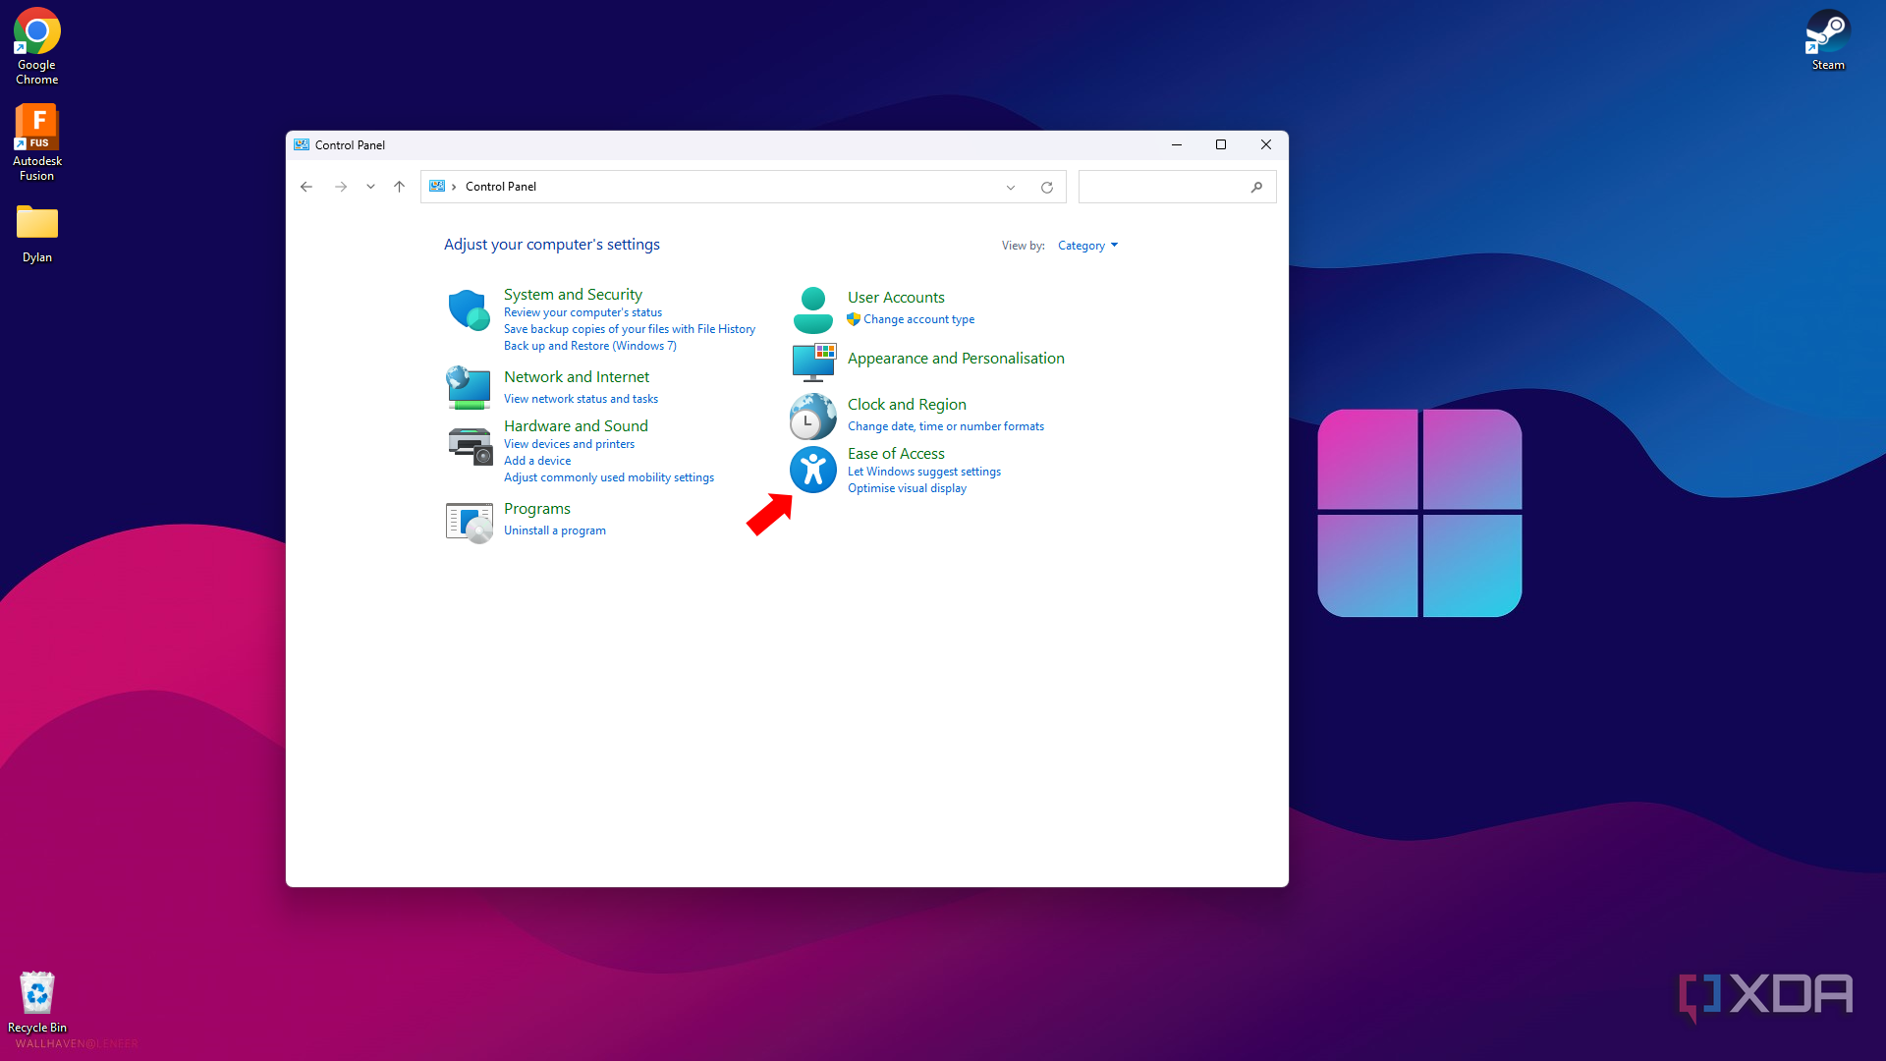This screenshot has height=1061, width=1886.
Task: Select the Dylan folder on desktop
Action: coord(37,234)
